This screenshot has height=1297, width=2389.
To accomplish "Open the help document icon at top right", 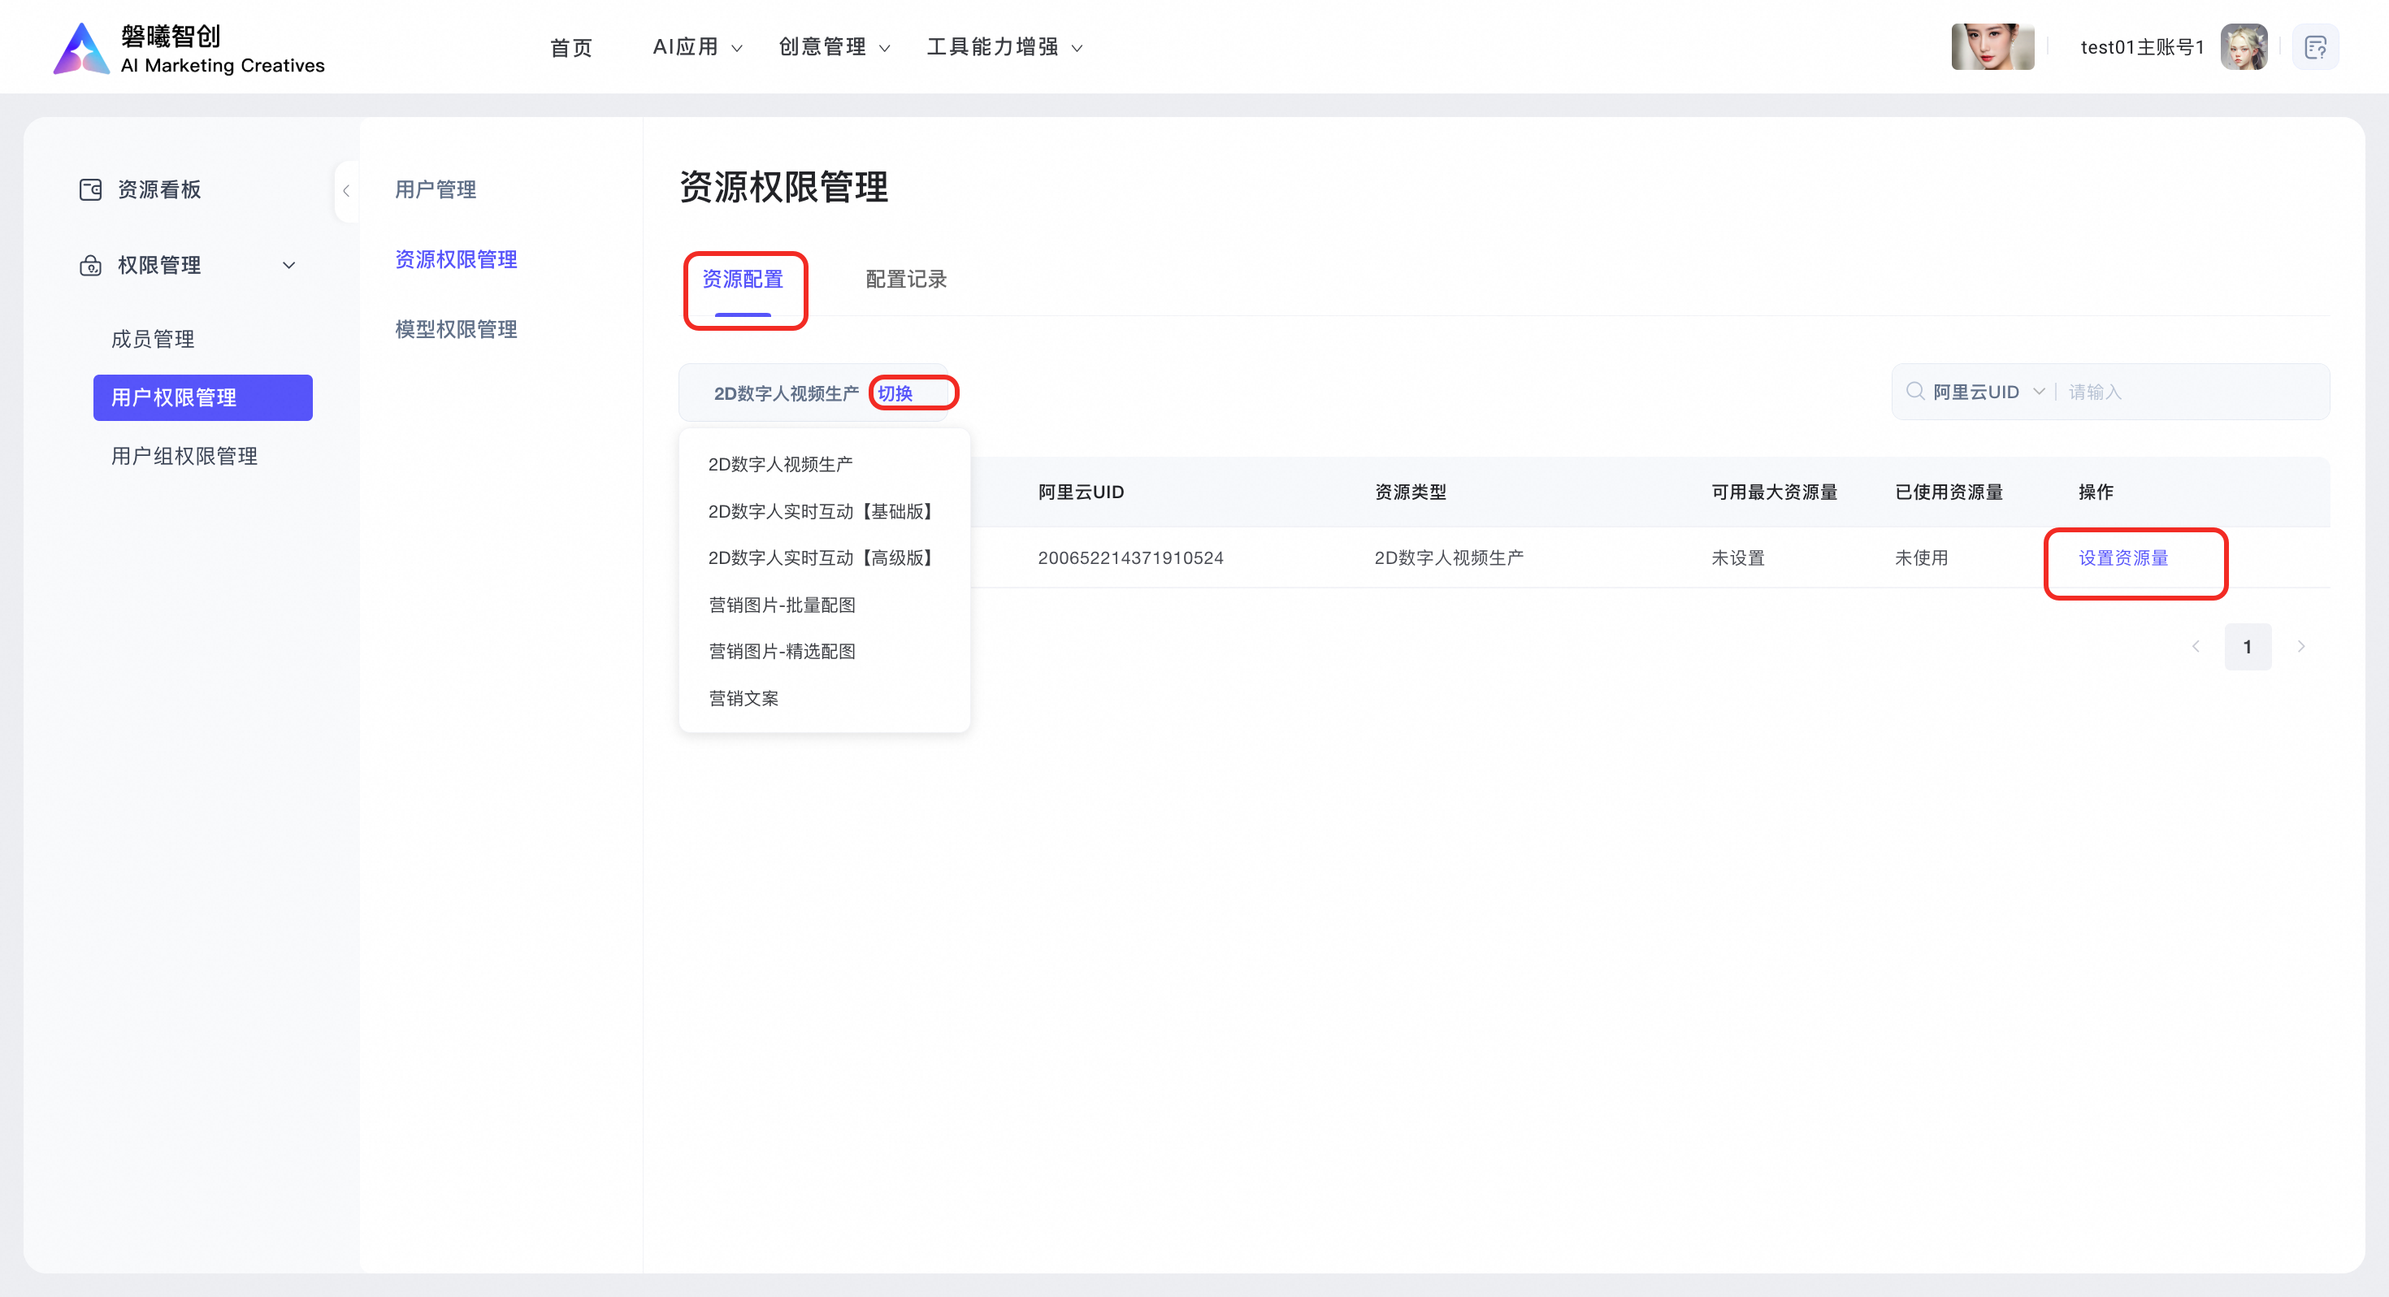I will [2315, 47].
